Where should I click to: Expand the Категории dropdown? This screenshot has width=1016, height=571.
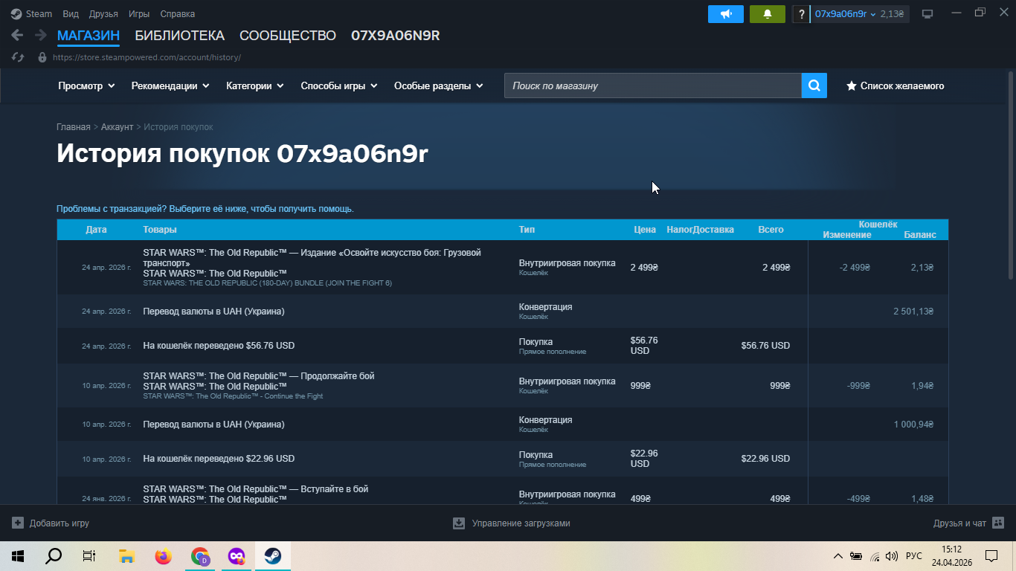tap(255, 86)
